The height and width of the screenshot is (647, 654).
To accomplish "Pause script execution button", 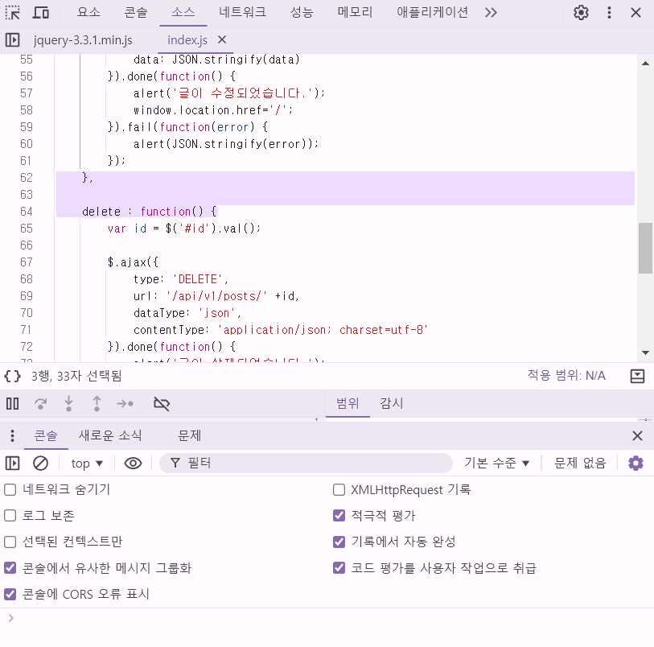I will click(x=13, y=403).
